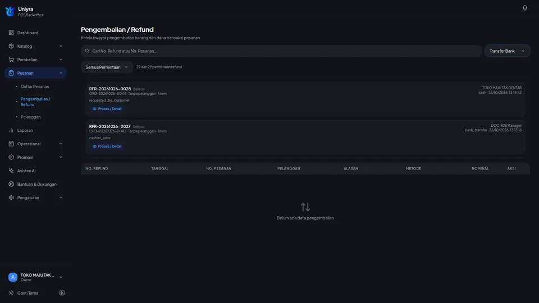Click the Pesanan menu label

click(25, 73)
